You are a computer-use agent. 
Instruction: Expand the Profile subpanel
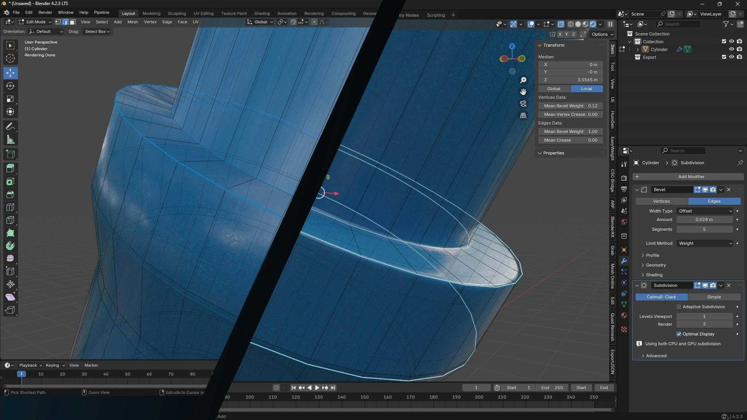[x=652, y=255]
